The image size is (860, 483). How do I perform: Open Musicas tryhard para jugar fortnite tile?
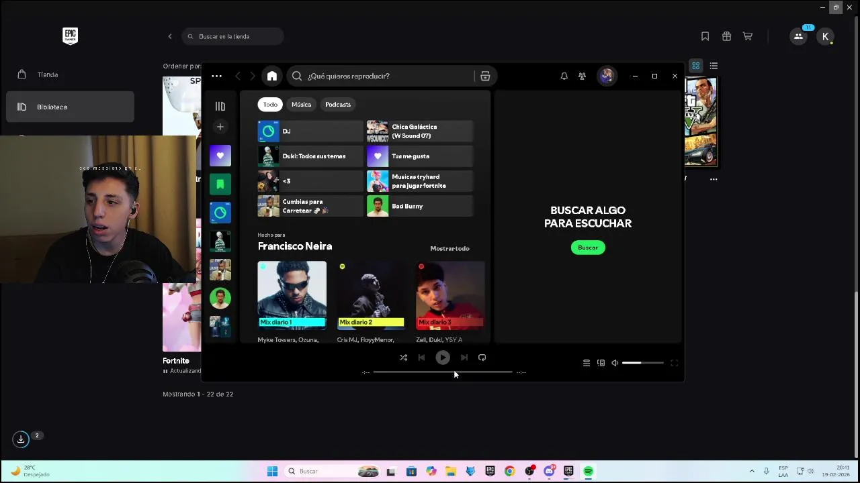click(x=419, y=181)
